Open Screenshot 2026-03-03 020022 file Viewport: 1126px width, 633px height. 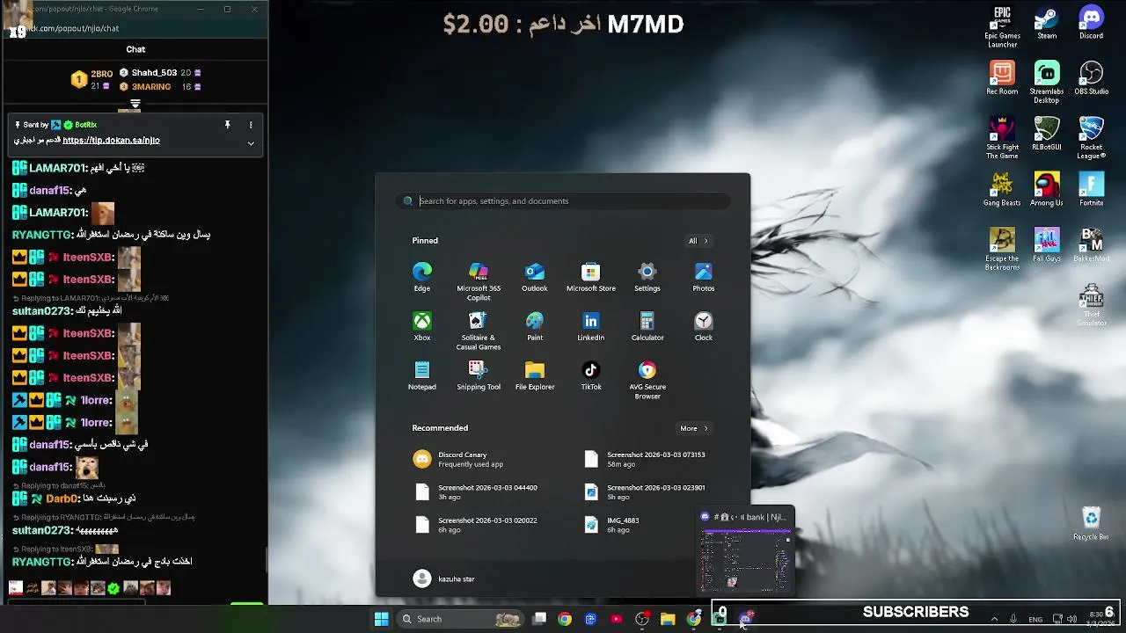[x=478, y=524]
